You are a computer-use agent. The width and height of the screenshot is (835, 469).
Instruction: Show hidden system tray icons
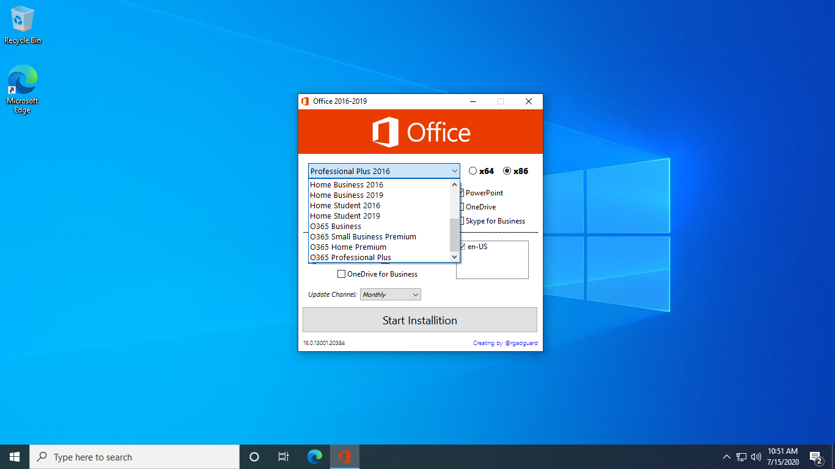click(727, 457)
